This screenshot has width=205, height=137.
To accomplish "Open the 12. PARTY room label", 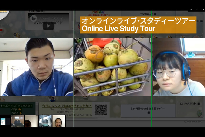I will [186, 104].
